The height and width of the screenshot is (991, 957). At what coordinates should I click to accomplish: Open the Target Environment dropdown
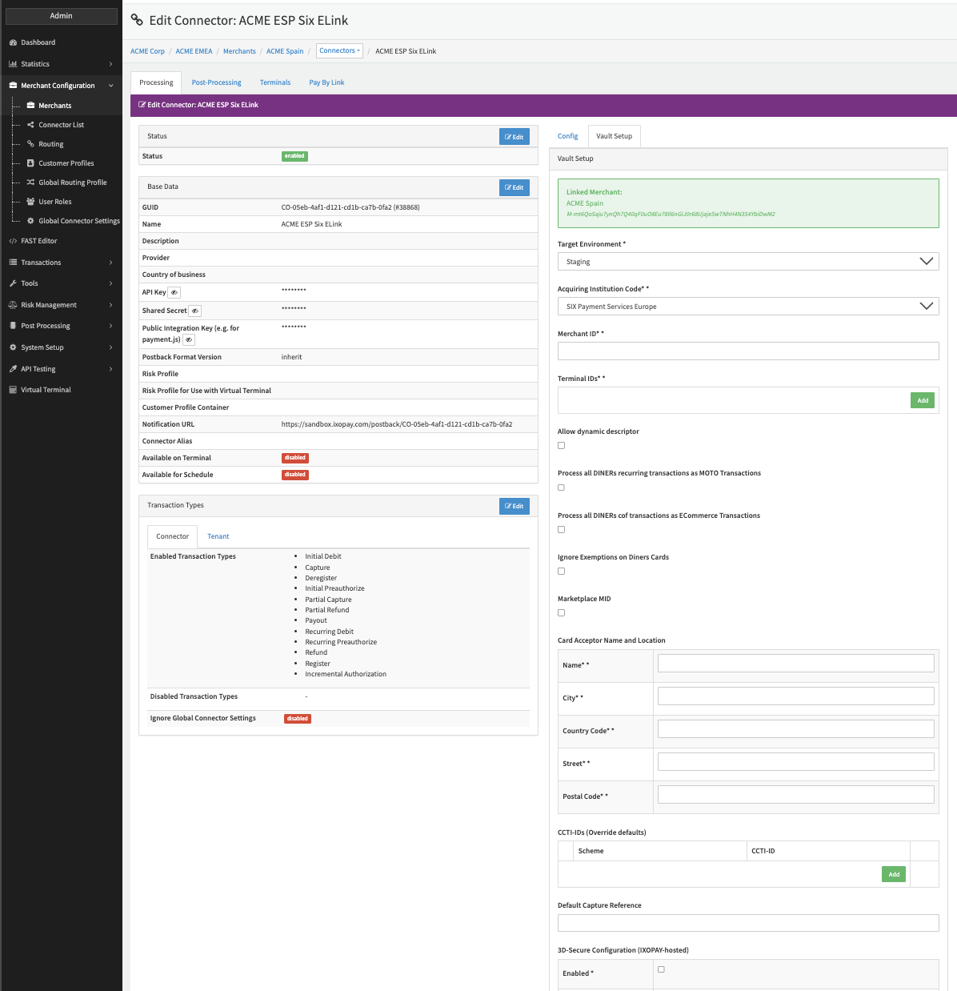[747, 262]
